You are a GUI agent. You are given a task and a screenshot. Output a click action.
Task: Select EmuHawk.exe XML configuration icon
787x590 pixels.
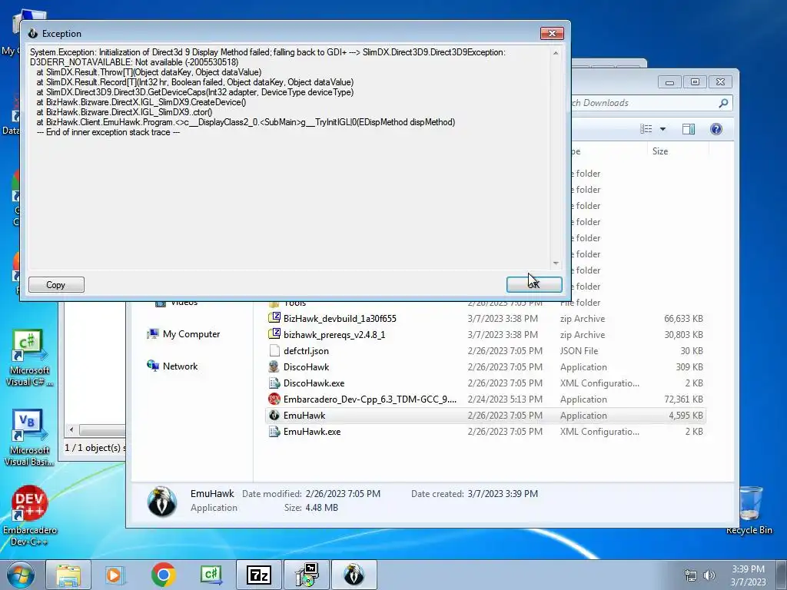(274, 431)
